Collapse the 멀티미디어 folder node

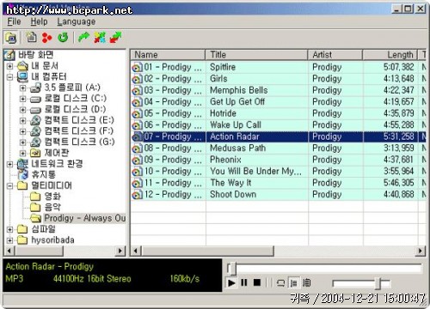pos(9,186)
